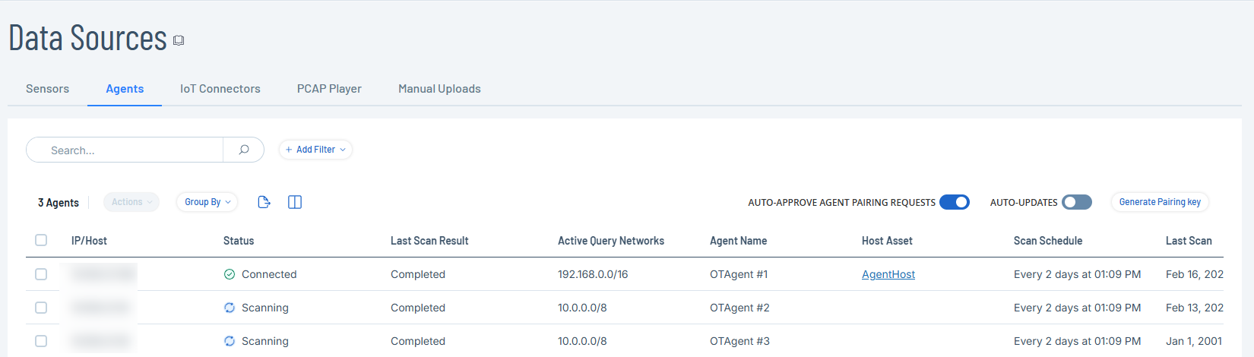Viewport: 1254px width, 357px height.
Task: Open the Actions dropdown menu
Action: click(x=131, y=202)
